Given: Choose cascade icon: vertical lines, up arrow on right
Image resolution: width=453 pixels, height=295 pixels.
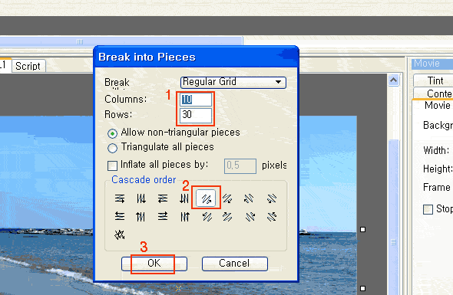Looking at the screenshot, I should tap(185, 216).
